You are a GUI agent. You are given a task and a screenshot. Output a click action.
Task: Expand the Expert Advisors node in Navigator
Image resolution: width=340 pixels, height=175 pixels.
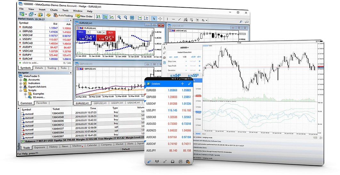click(21, 87)
